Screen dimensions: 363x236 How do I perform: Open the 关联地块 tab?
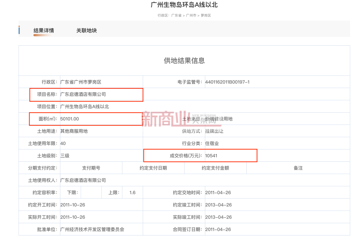point(87,31)
